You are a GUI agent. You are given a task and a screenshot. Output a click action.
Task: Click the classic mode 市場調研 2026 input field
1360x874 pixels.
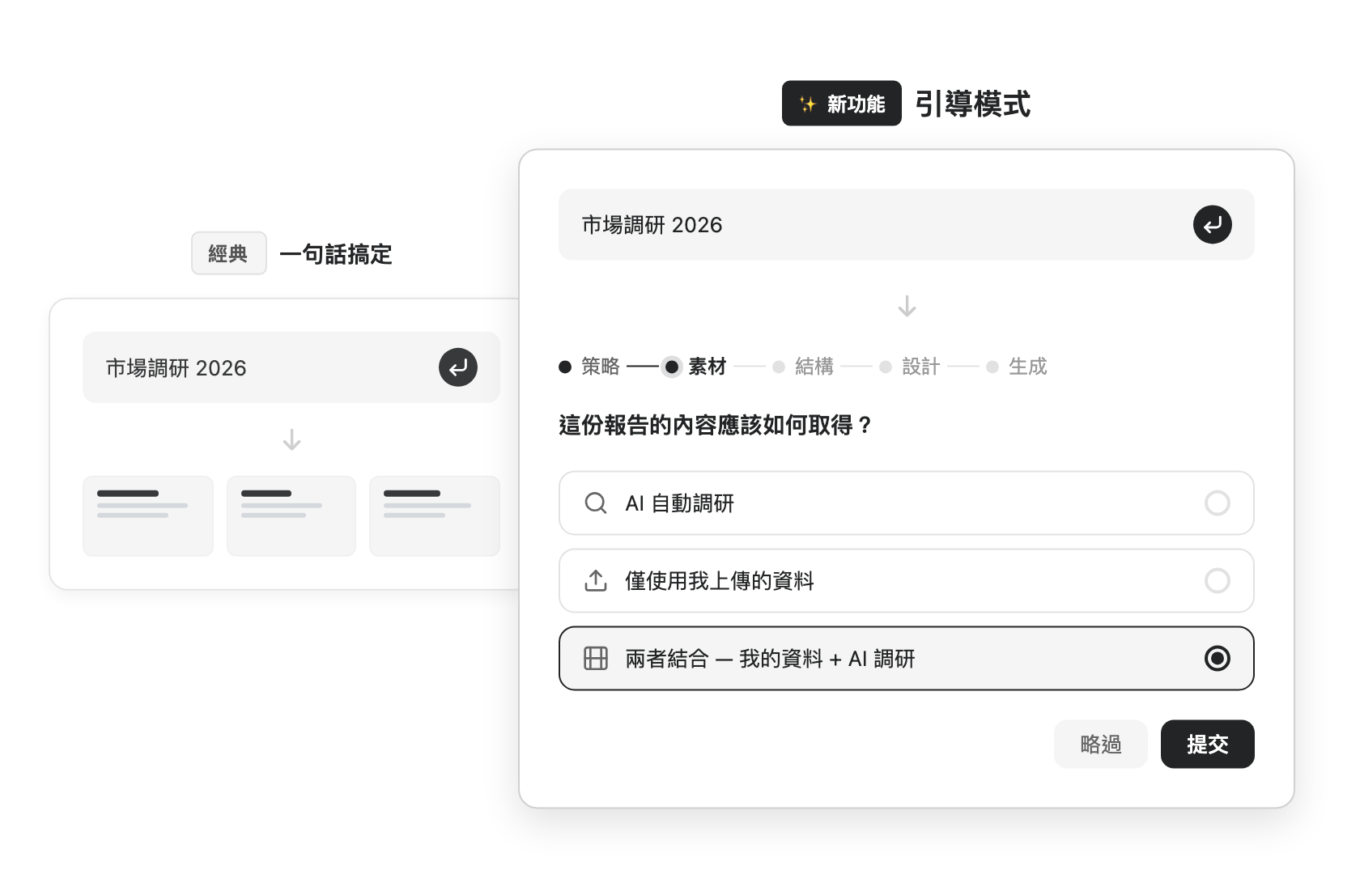tap(291, 367)
